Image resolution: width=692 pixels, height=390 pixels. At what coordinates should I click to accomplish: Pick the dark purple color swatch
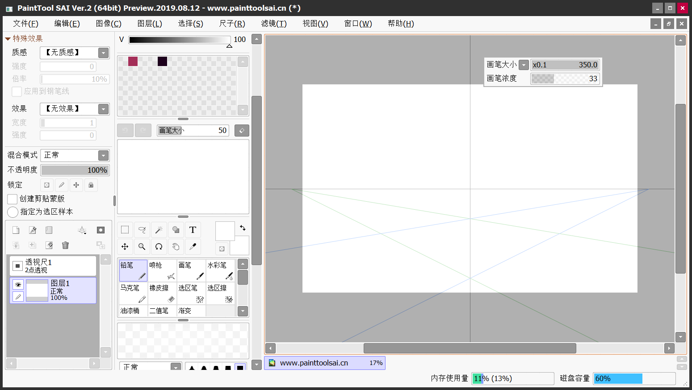[162, 61]
